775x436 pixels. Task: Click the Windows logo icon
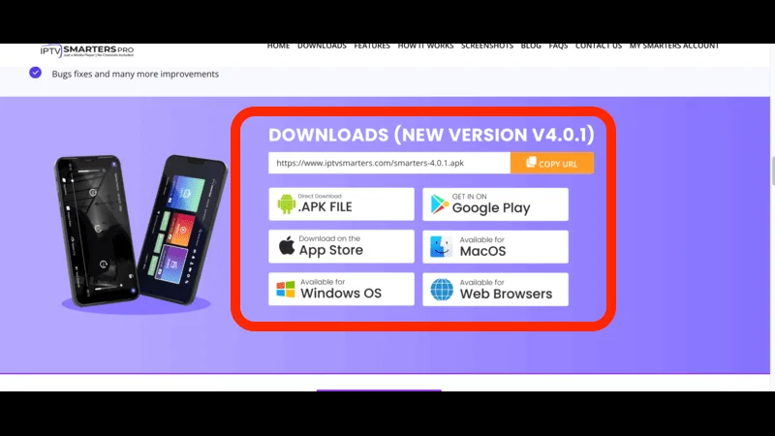pyautogui.click(x=286, y=289)
